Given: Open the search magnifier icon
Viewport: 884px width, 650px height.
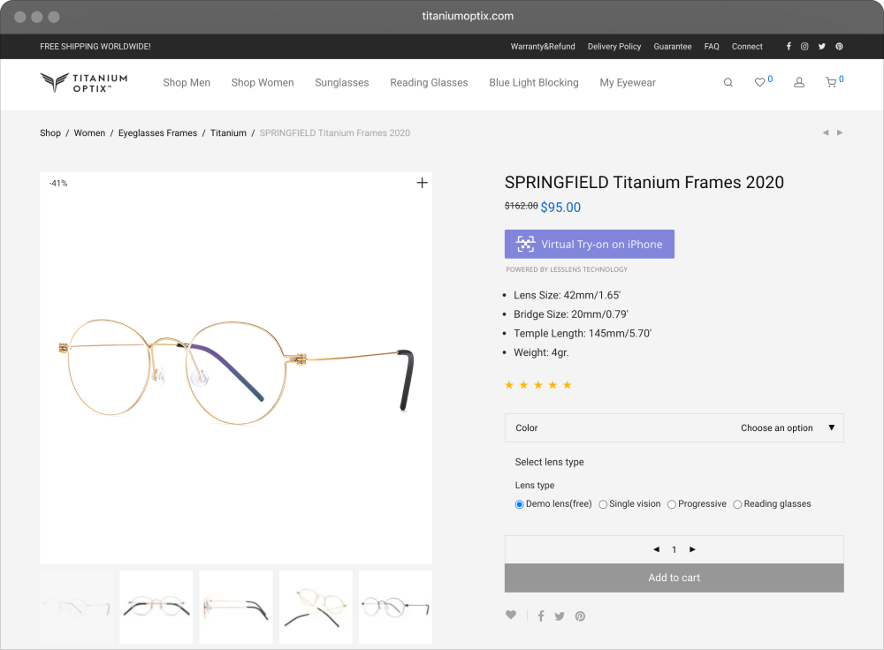Looking at the screenshot, I should (x=728, y=83).
